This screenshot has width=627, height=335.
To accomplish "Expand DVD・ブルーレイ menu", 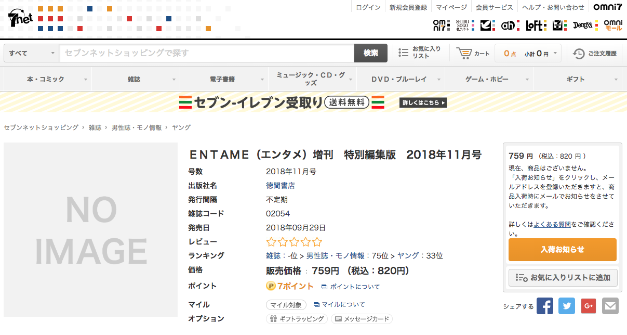I will pyautogui.click(x=401, y=79).
